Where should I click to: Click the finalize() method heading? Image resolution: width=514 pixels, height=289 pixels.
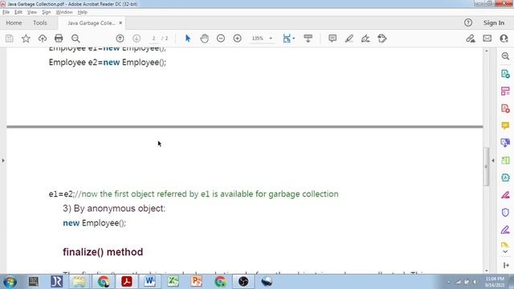(103, 252)
